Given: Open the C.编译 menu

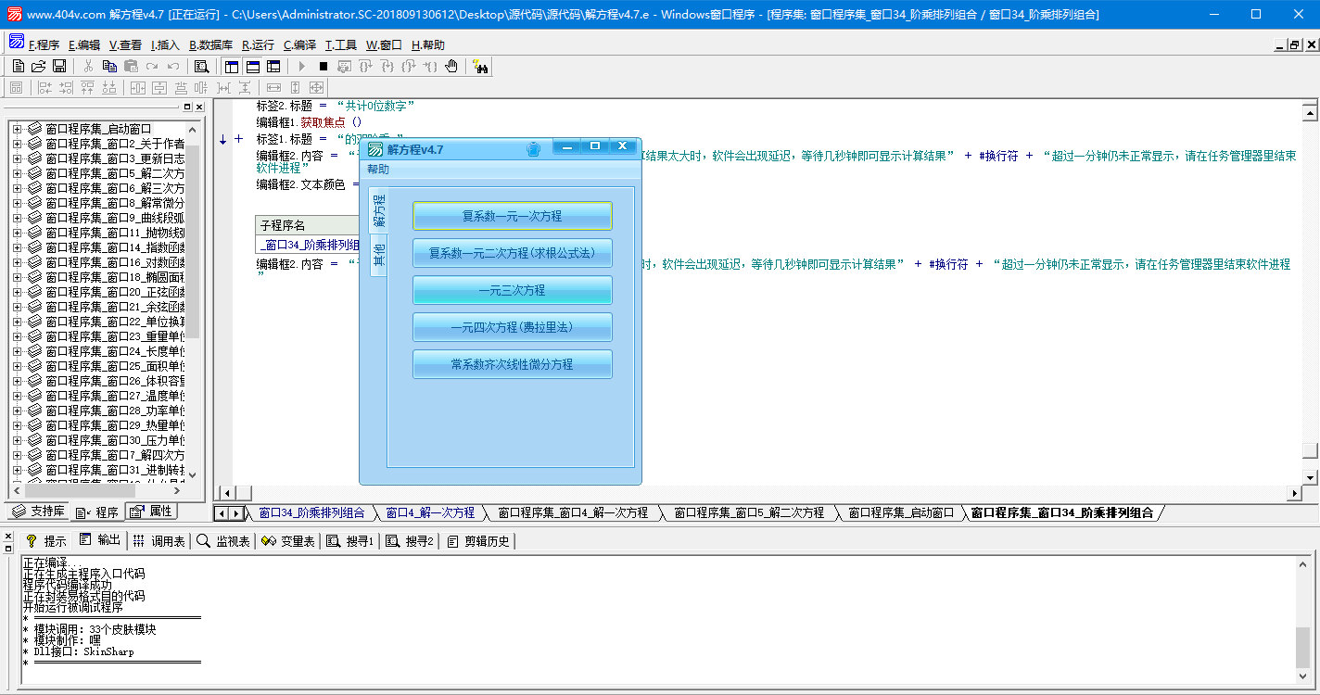Looking at the screenshot, I should (299, 44).
